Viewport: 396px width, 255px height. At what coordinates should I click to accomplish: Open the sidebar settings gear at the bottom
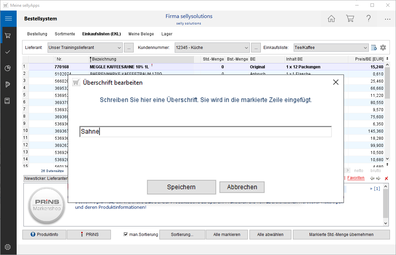(8, 247)
